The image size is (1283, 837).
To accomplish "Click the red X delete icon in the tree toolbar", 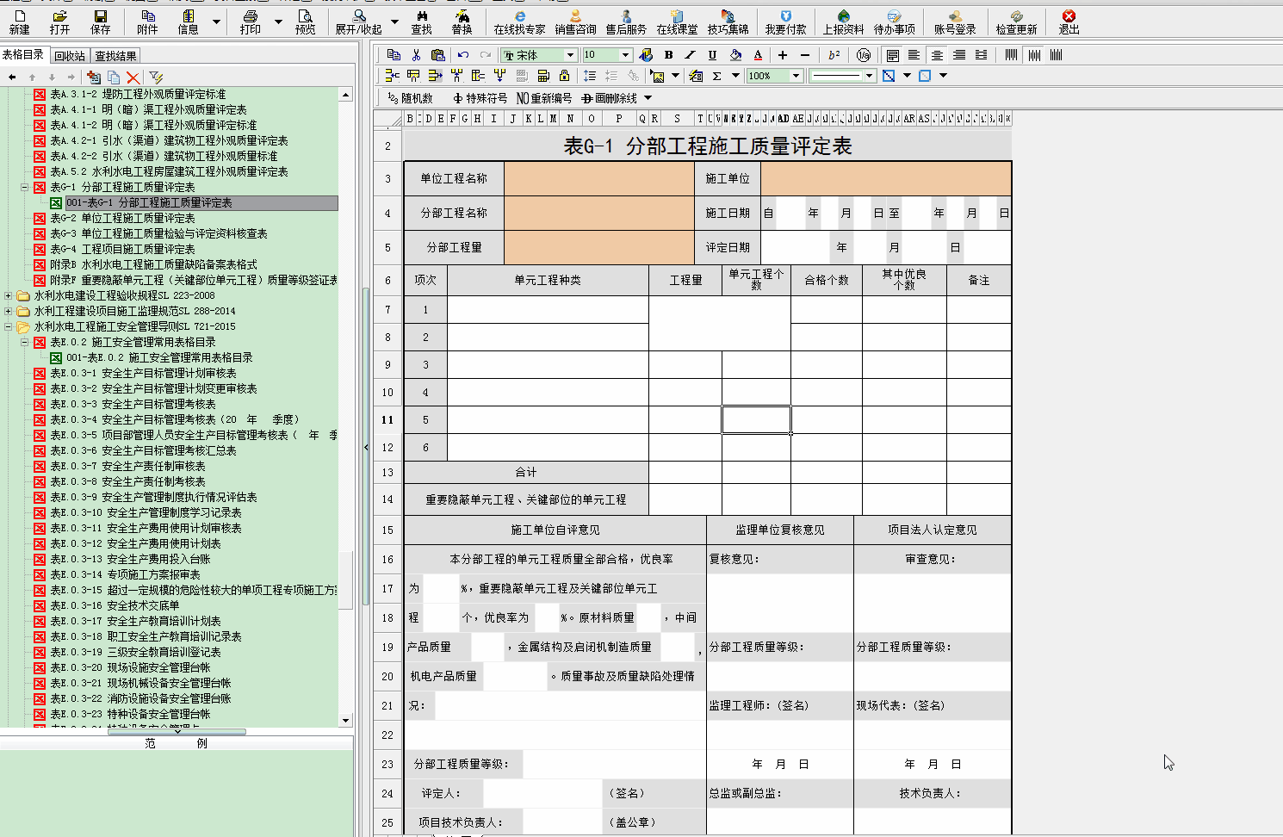I will pyautogui.click(x=133, y=77).
